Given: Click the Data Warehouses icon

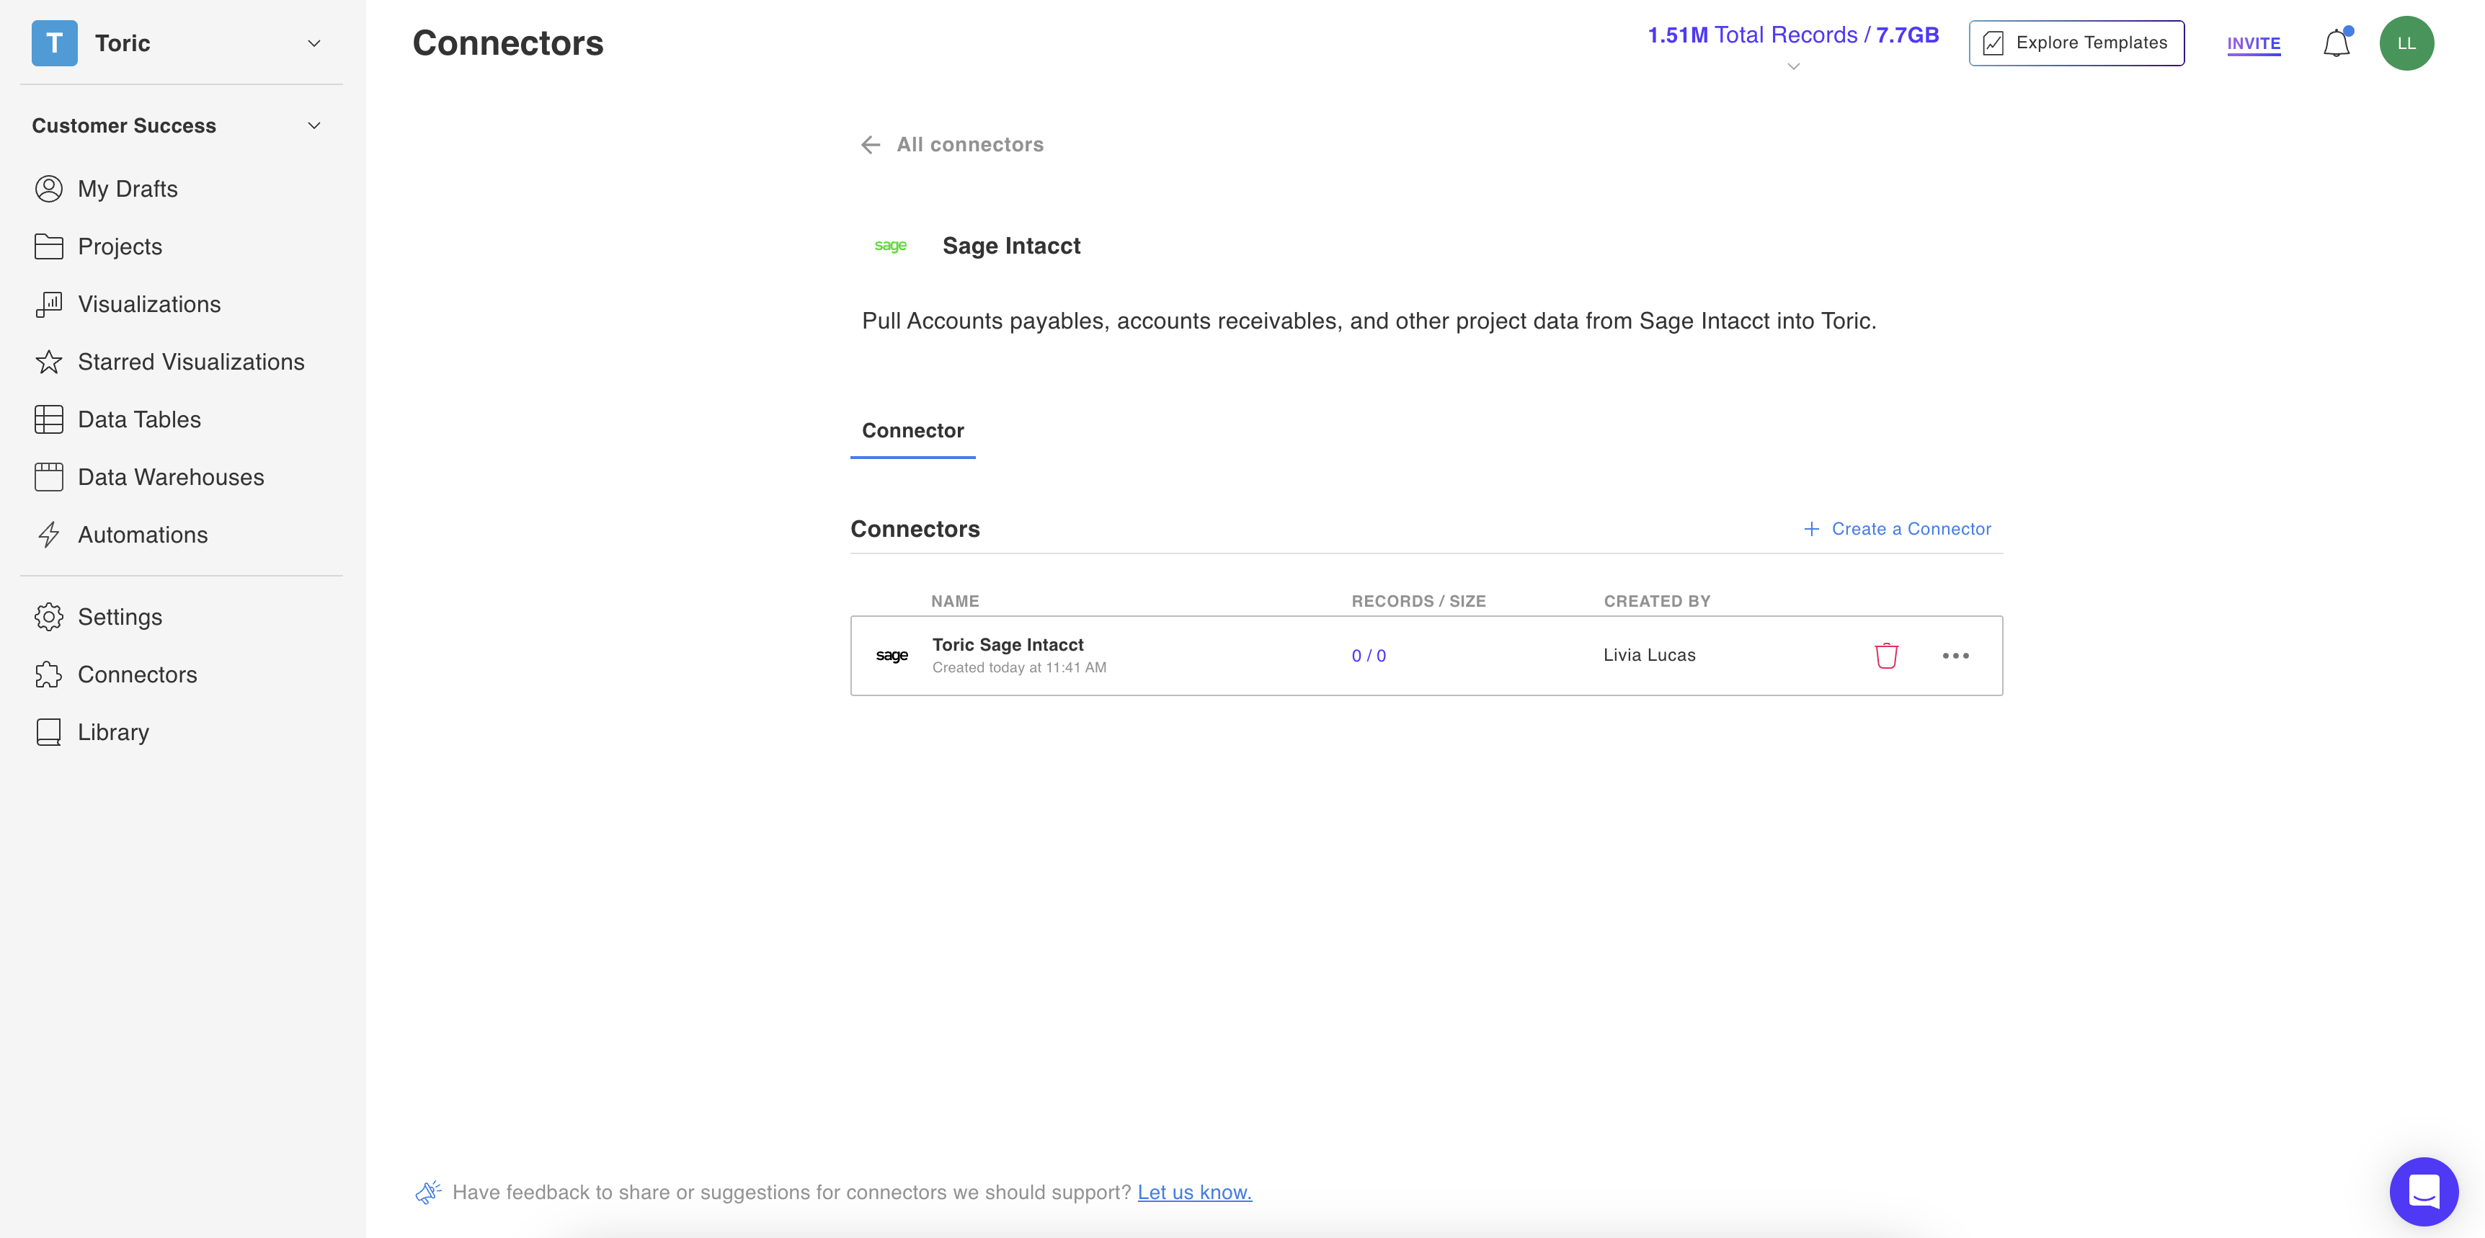Looking at the screenshot, I should 48,477.
